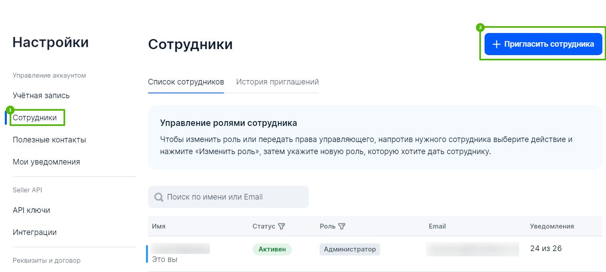This screenshot has height=272, width=606.
Task: Select Интеграции in the sidebar
Action: click(35, 233)
